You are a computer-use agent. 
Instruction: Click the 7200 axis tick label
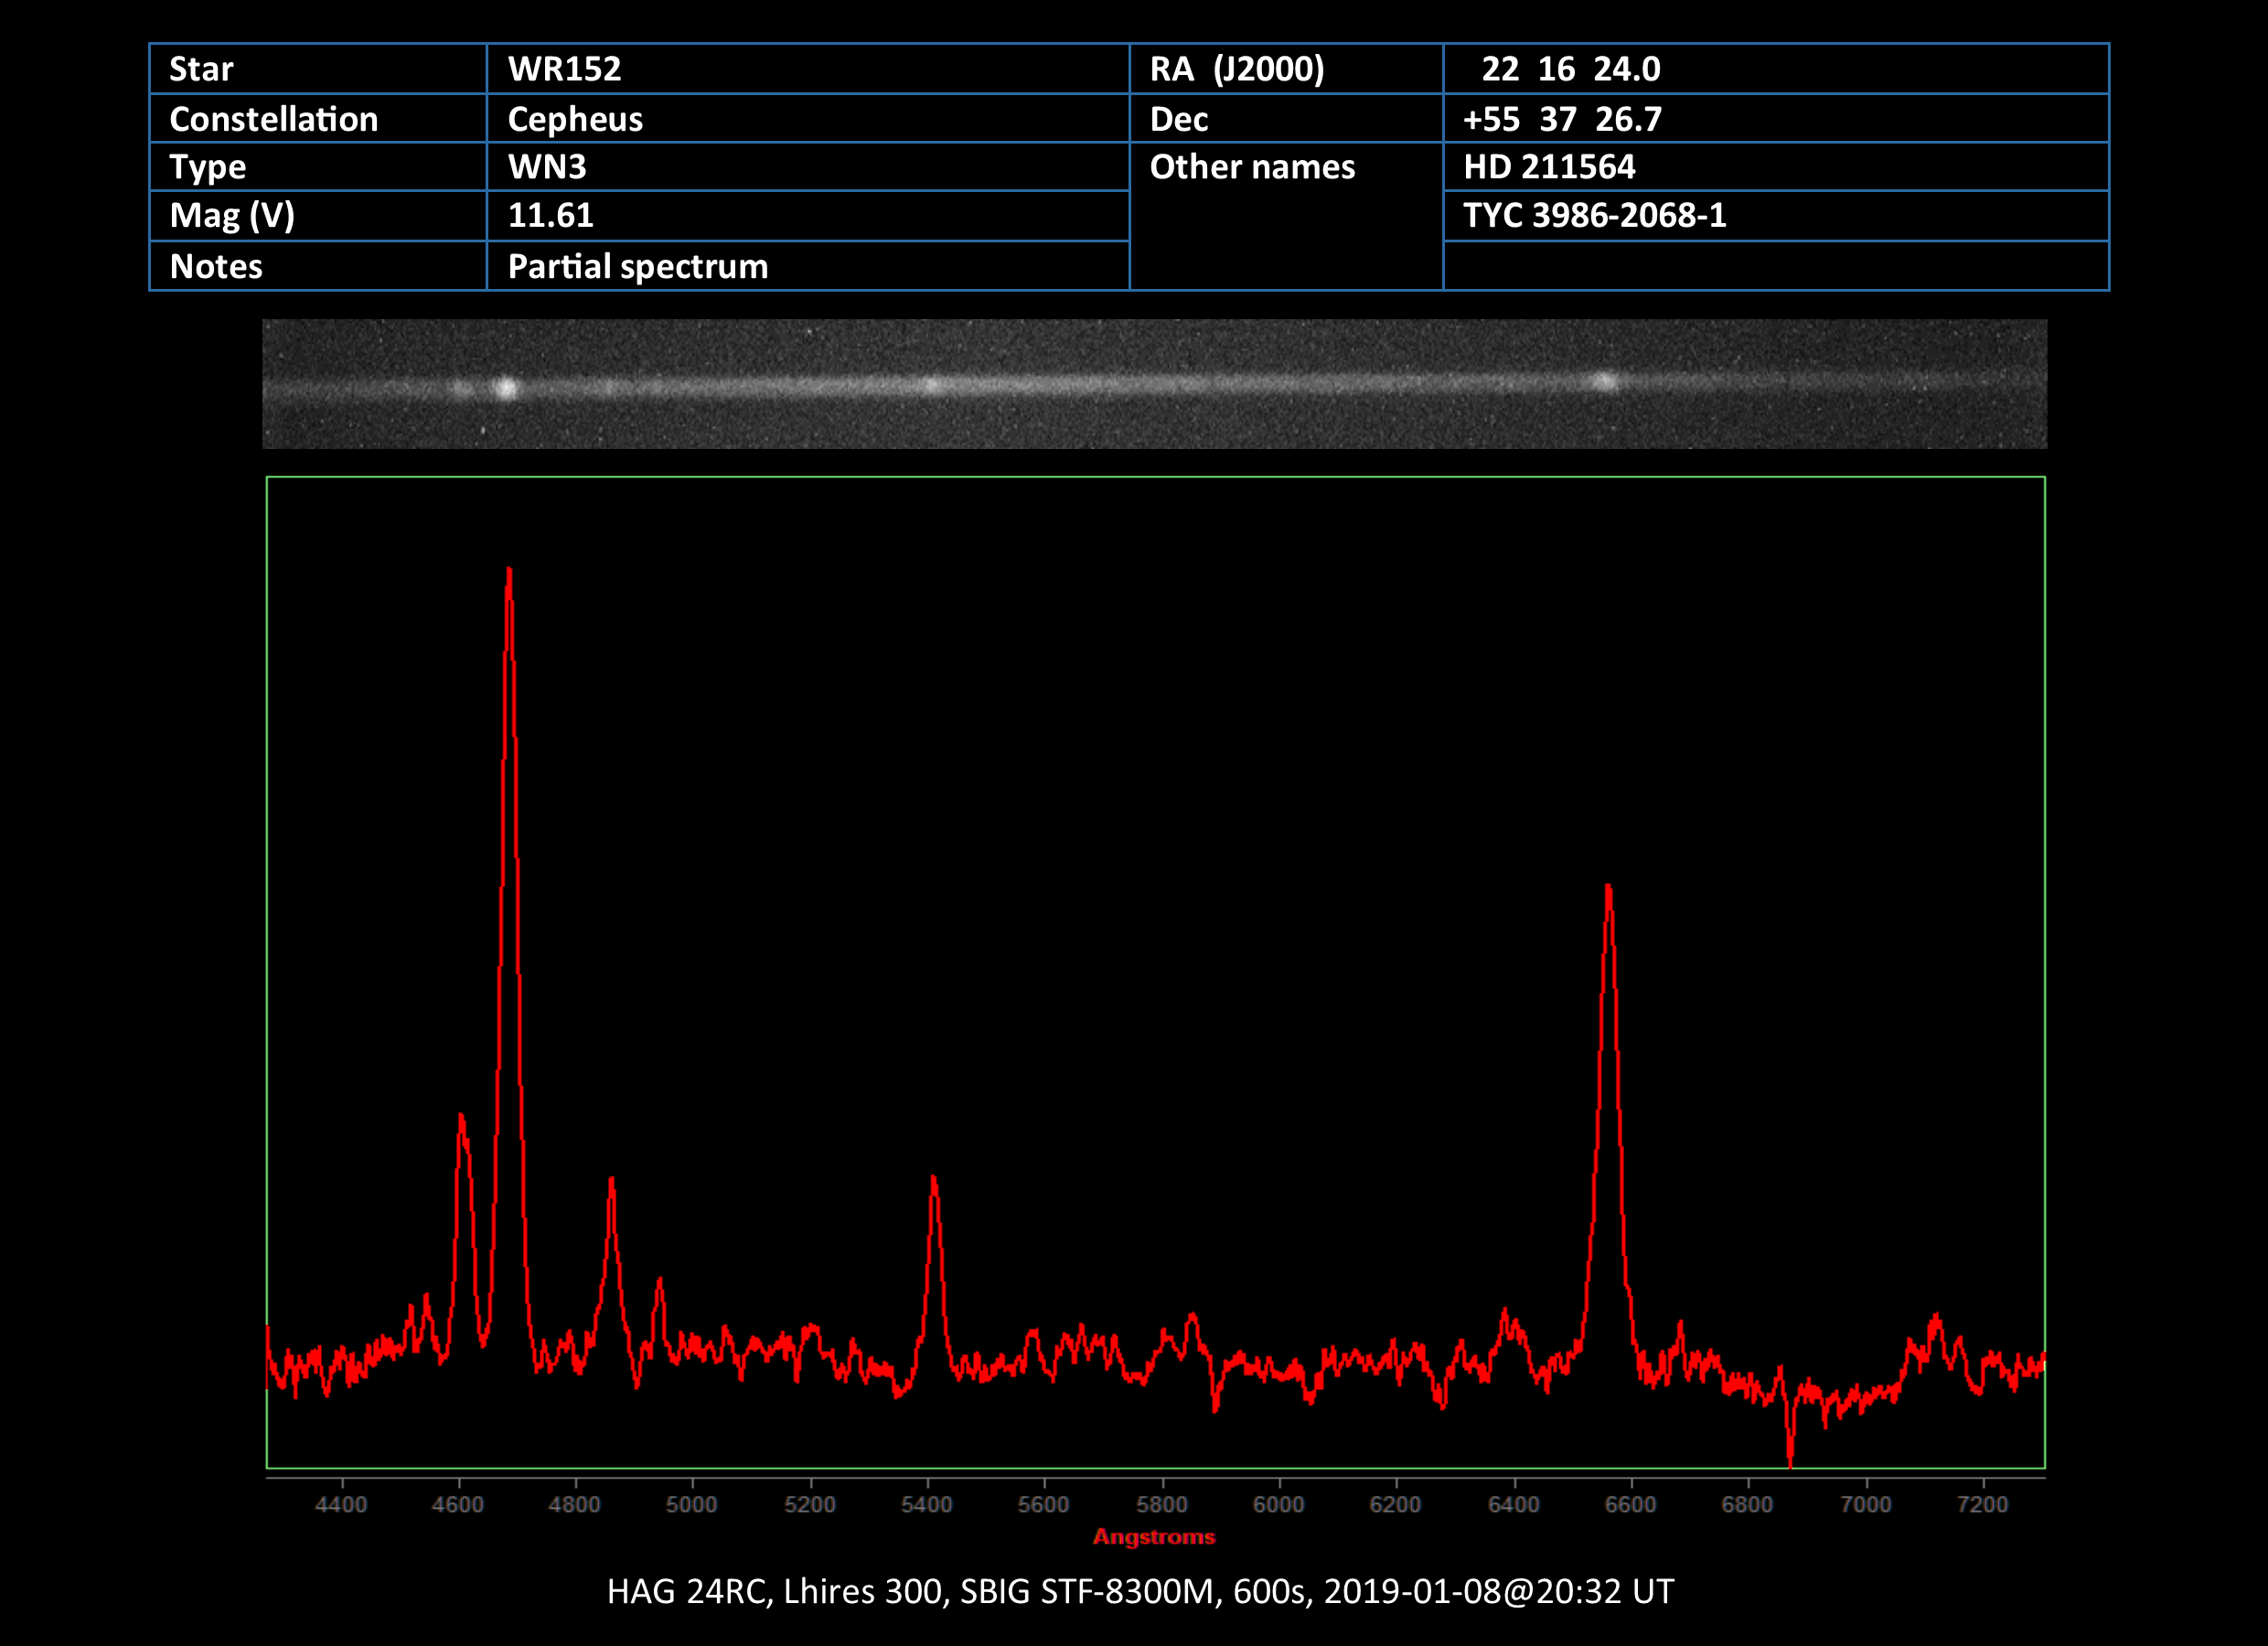coord(1982,1504)
